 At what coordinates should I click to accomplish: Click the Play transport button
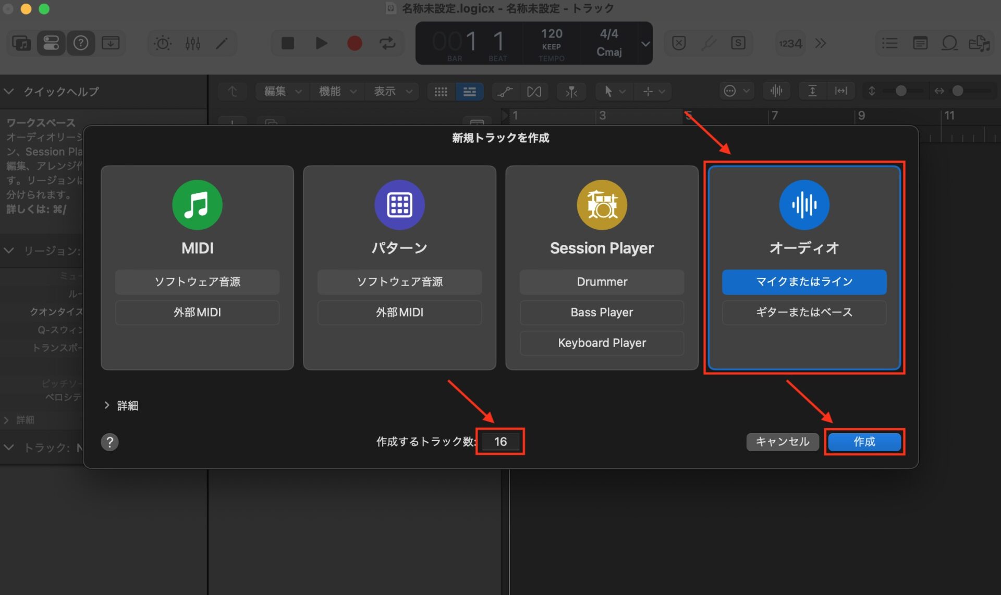[x=321, y=43]
